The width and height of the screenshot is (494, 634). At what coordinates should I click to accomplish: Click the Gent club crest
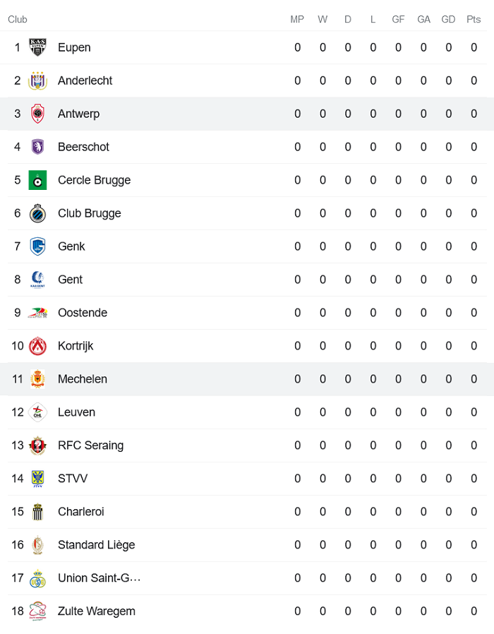37,280
